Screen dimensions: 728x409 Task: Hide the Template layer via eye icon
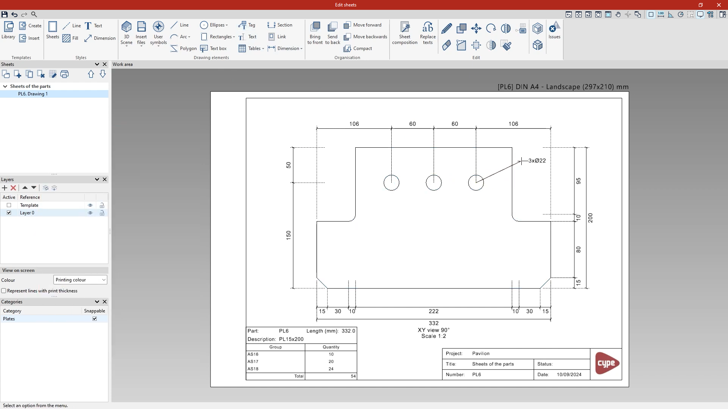pyautogui.click(x=90, y=205)
